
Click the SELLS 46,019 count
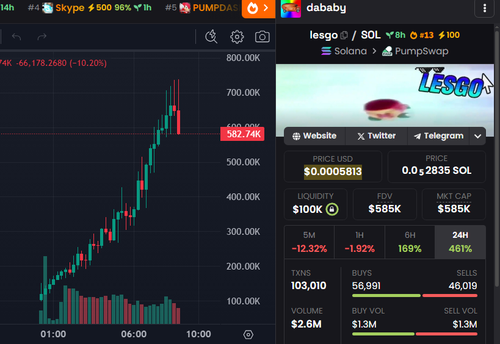tap(463, 285)
